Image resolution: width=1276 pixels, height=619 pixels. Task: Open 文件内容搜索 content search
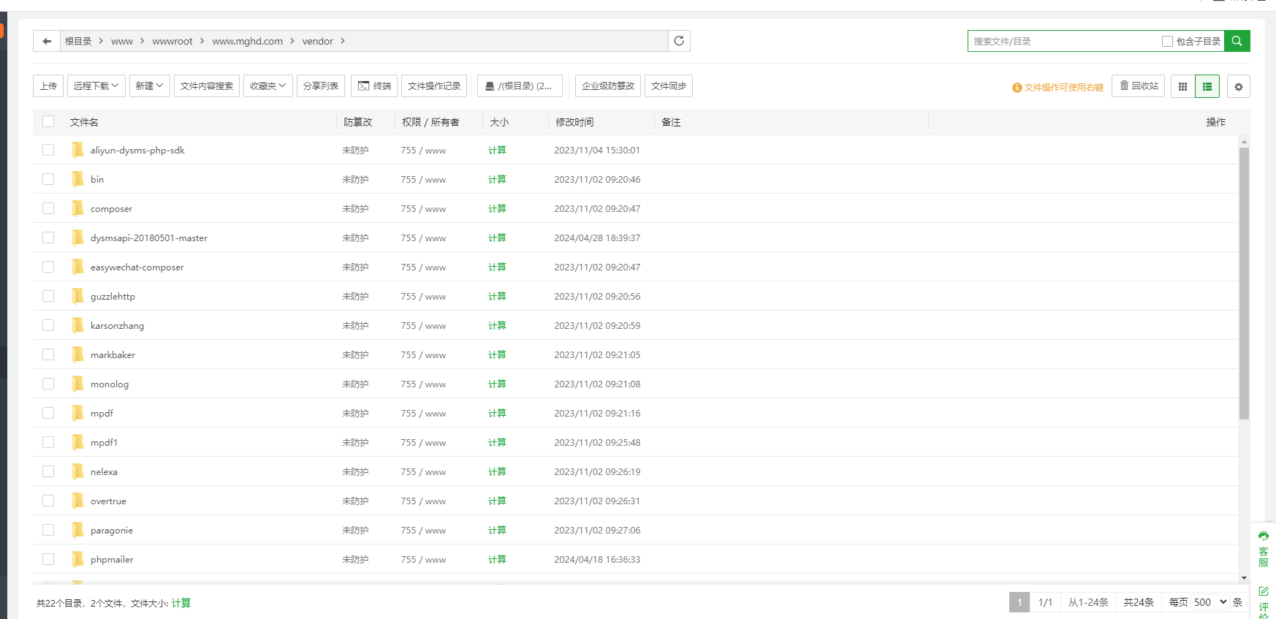(x=207, y=86)
